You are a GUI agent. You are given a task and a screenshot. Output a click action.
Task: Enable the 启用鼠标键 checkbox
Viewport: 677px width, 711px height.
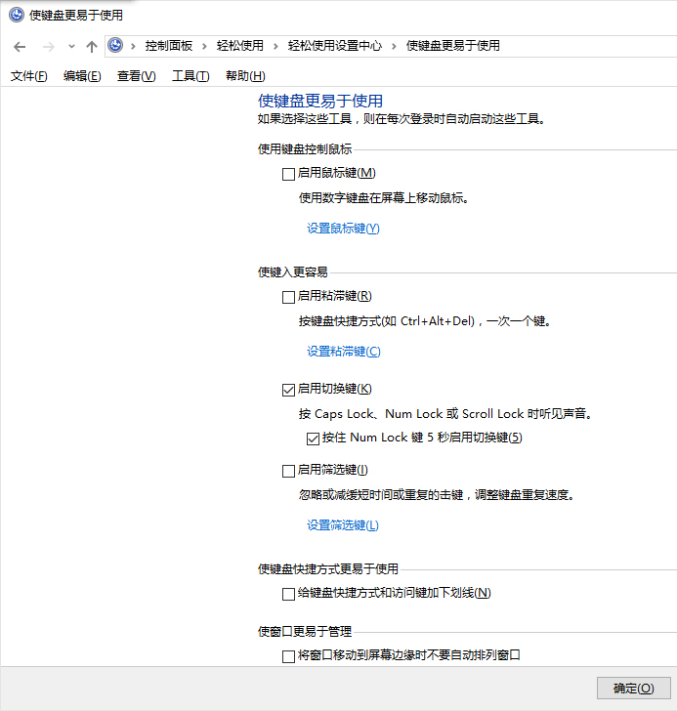288,174
